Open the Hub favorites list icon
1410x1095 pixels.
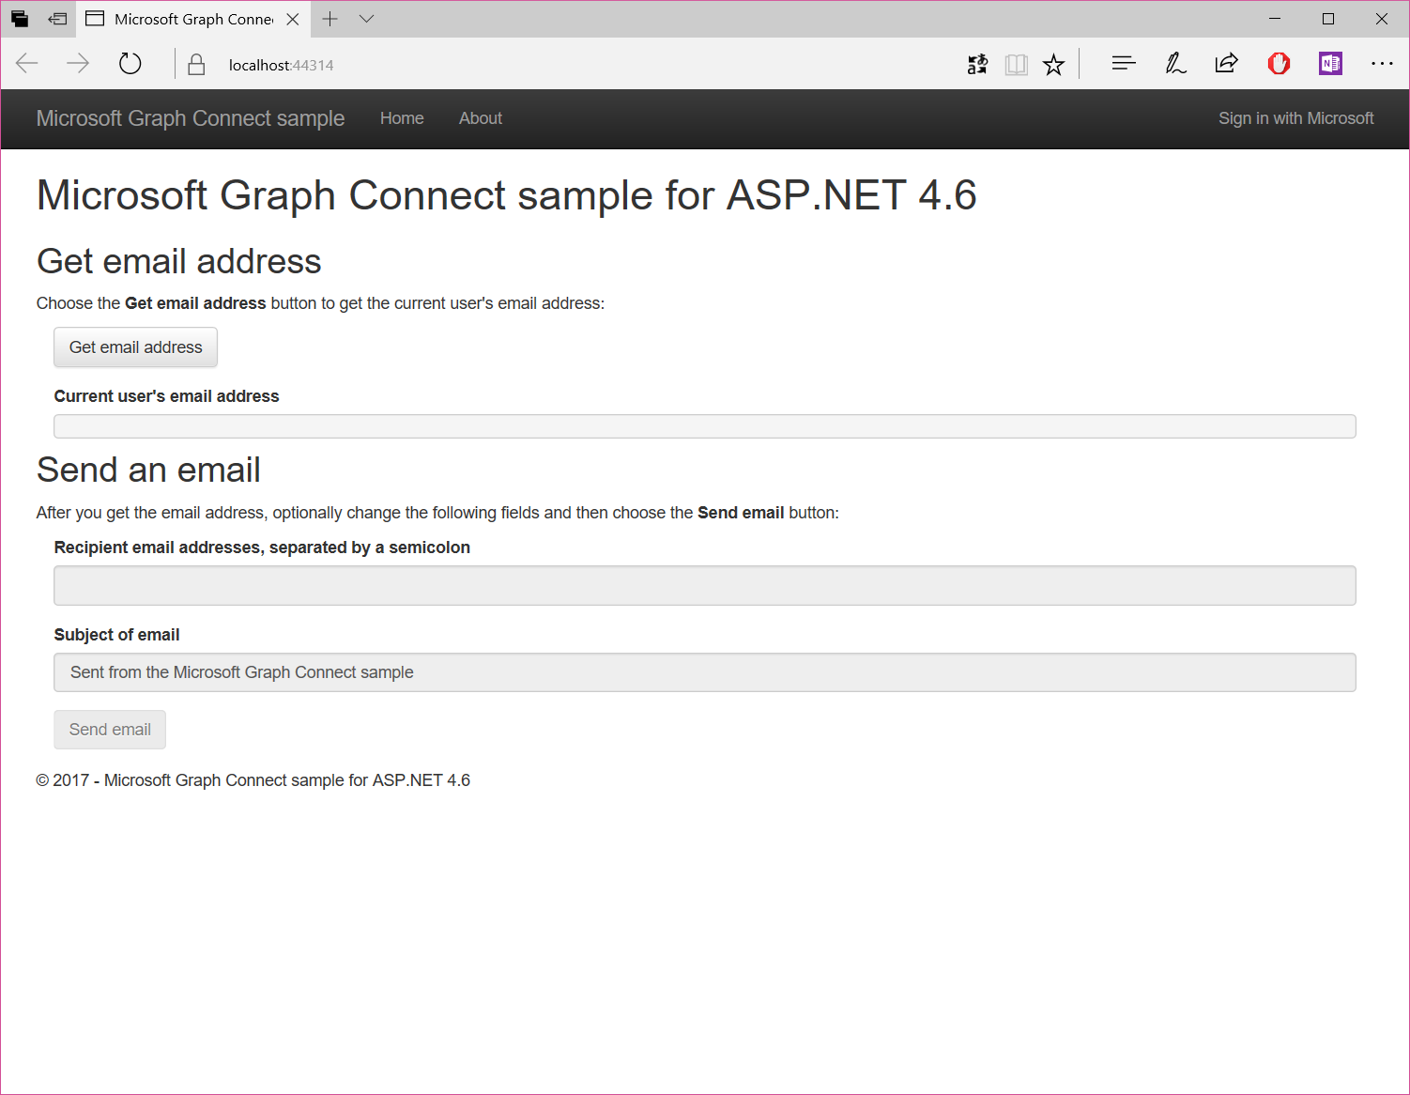pos(1123,64)
